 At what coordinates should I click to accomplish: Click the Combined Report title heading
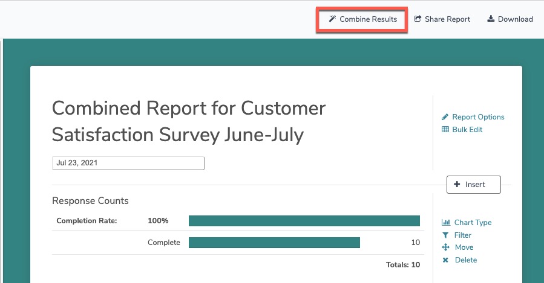(189, 122)
